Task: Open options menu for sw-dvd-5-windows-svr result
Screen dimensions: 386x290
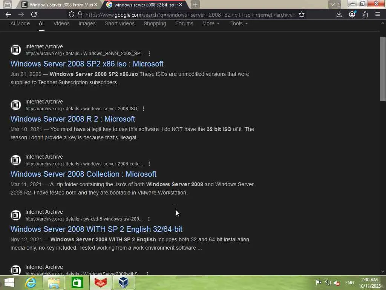Action: pos(149,219)
